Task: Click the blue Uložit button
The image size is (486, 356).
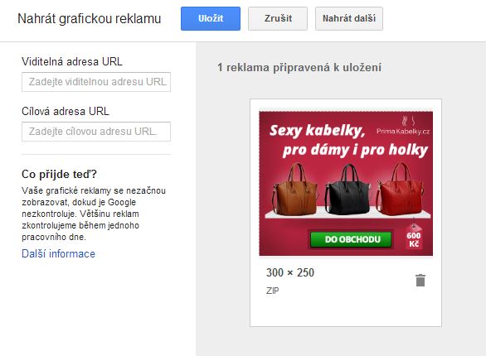Action: [211, 18]
